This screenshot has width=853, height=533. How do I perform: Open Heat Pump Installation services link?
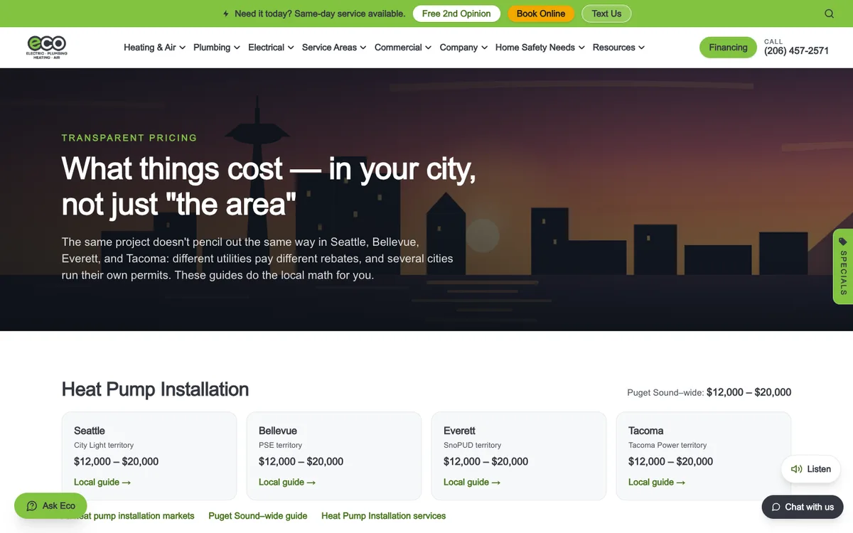(384, 516)
